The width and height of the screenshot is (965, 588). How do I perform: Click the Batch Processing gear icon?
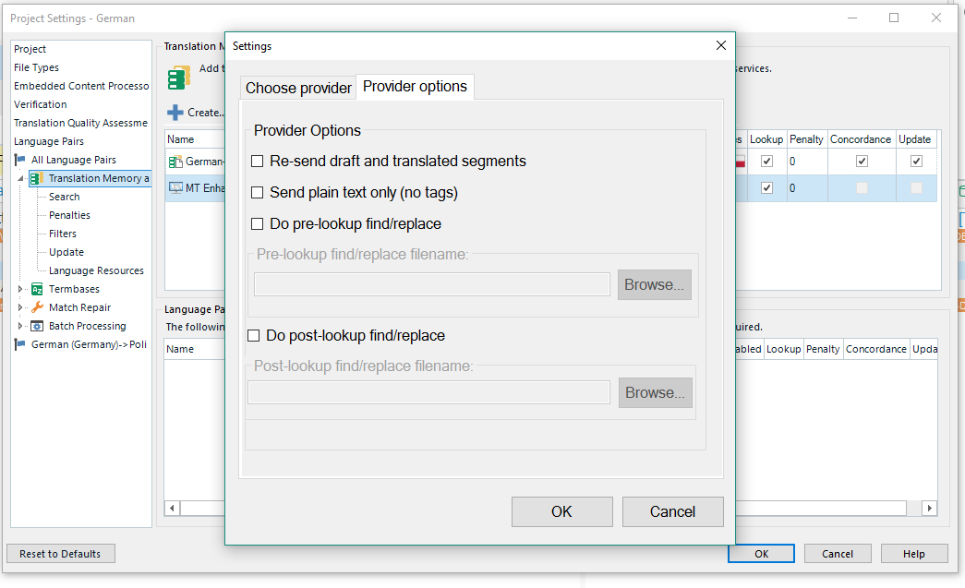[37, 326]
